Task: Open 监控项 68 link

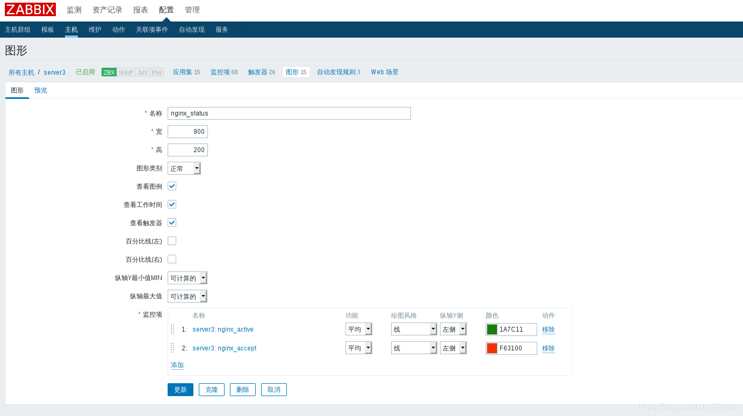Action: coord(224,72)
